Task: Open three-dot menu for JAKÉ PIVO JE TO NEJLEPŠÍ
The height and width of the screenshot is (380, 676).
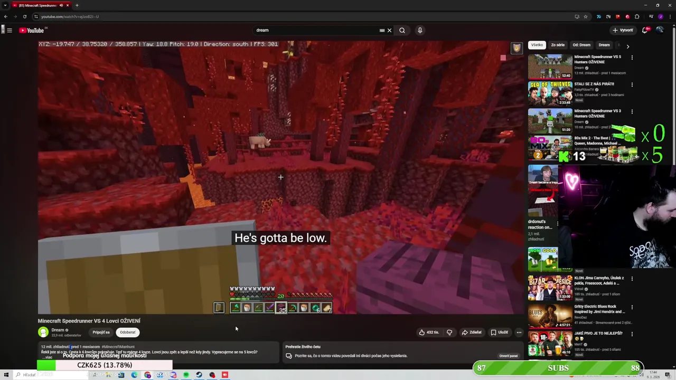Action: 632,334
